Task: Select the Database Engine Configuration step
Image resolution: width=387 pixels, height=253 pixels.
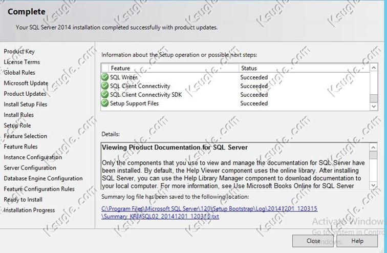Action: click(43, 178)
